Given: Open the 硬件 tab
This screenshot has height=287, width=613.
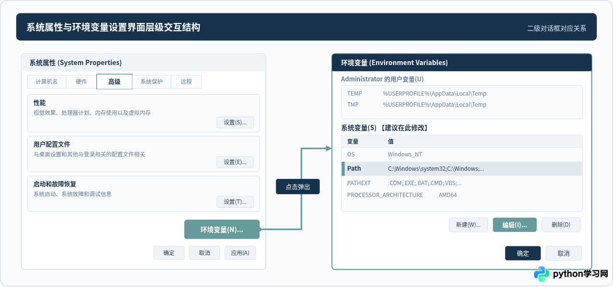Looking at the screenshot, I should (81, 82).
